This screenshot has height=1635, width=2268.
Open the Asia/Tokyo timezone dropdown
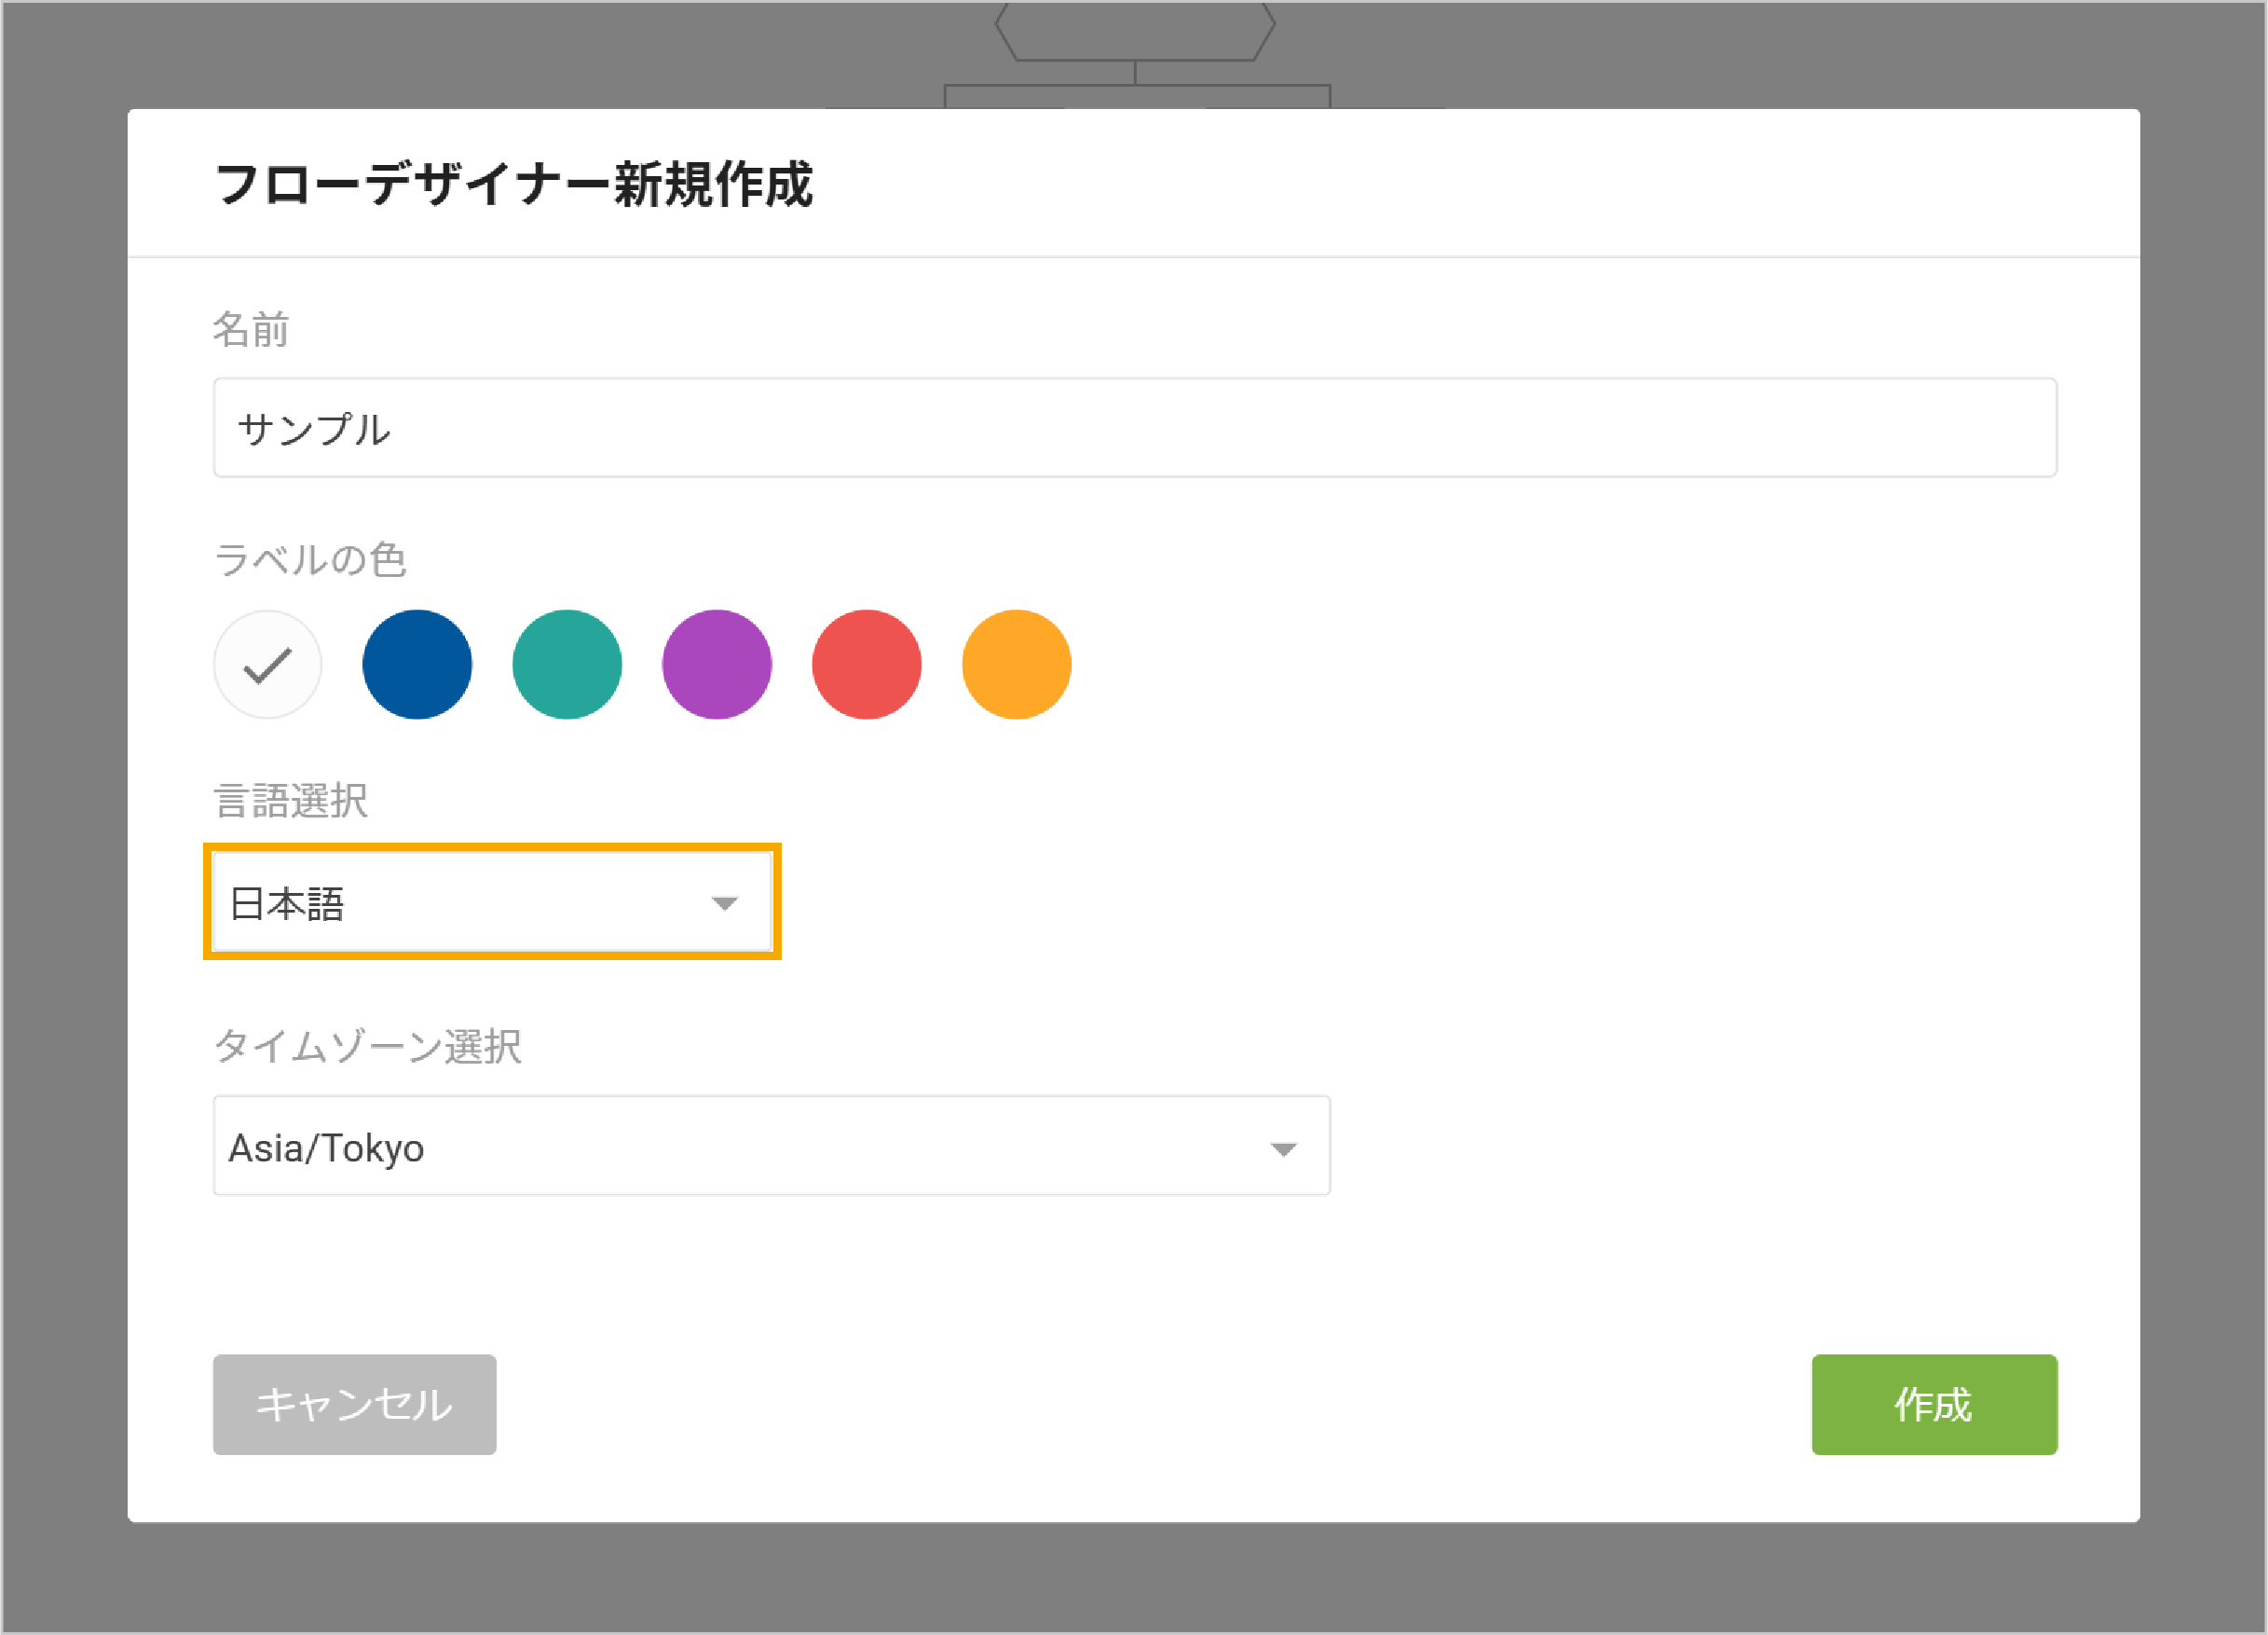tap(771, 1146)
